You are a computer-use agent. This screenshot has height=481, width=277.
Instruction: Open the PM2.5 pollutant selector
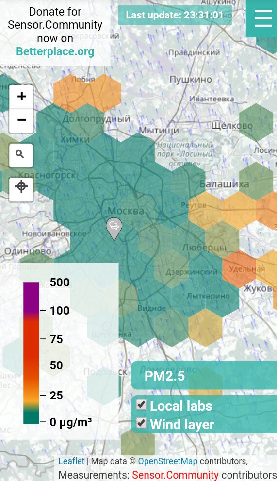(204, 376)
